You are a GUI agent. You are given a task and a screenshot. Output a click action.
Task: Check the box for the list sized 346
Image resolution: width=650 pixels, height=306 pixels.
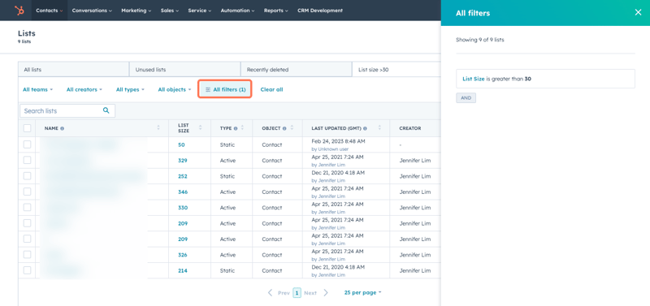click(27, 192)
